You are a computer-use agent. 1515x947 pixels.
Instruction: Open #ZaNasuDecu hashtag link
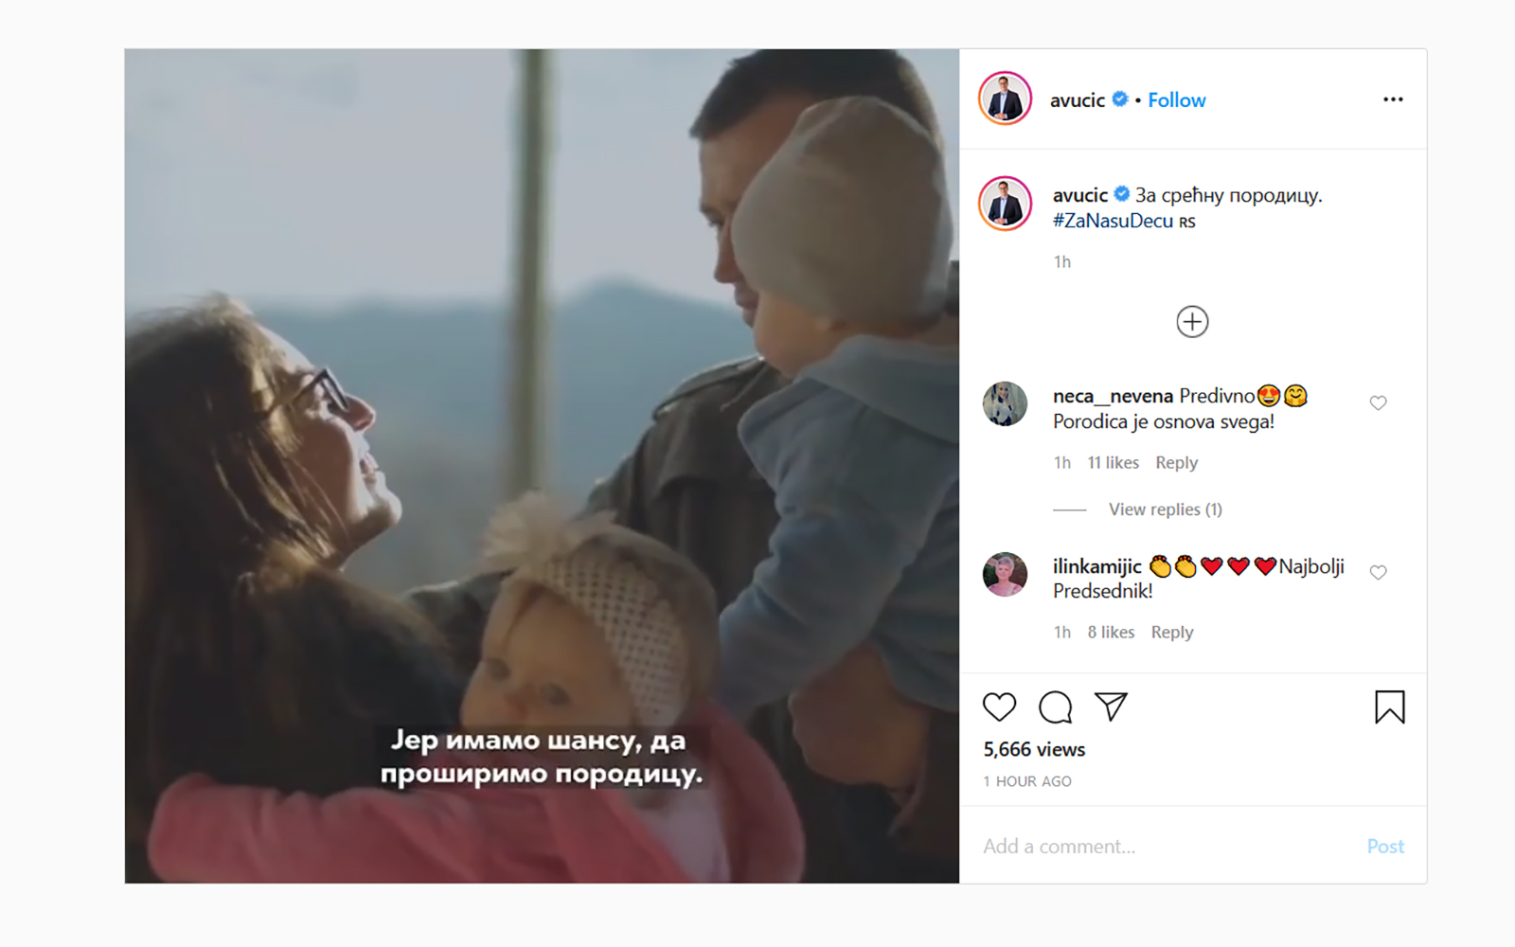point(1113,221)
